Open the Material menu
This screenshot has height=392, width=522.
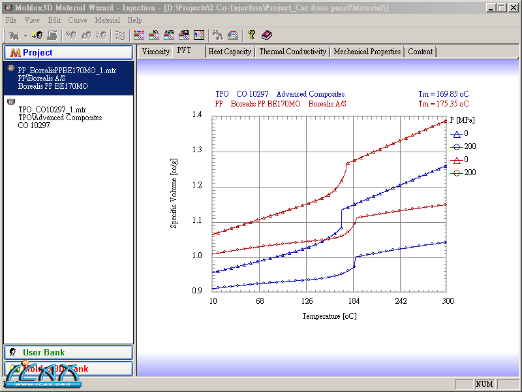107,20
